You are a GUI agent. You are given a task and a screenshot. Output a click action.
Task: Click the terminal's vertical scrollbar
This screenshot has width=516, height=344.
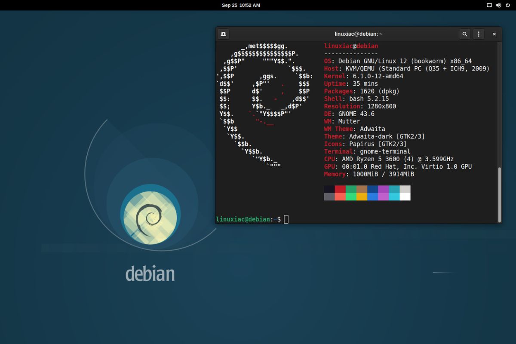coord(499,194)
